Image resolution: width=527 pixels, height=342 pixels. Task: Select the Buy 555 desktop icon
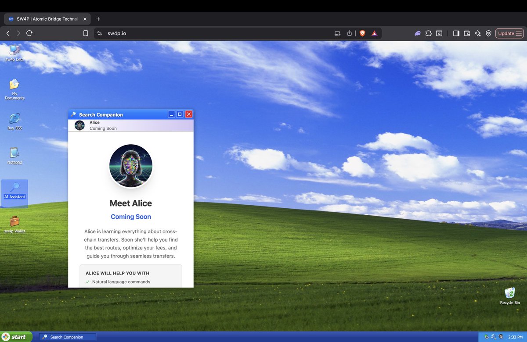(x=14, y=121)
